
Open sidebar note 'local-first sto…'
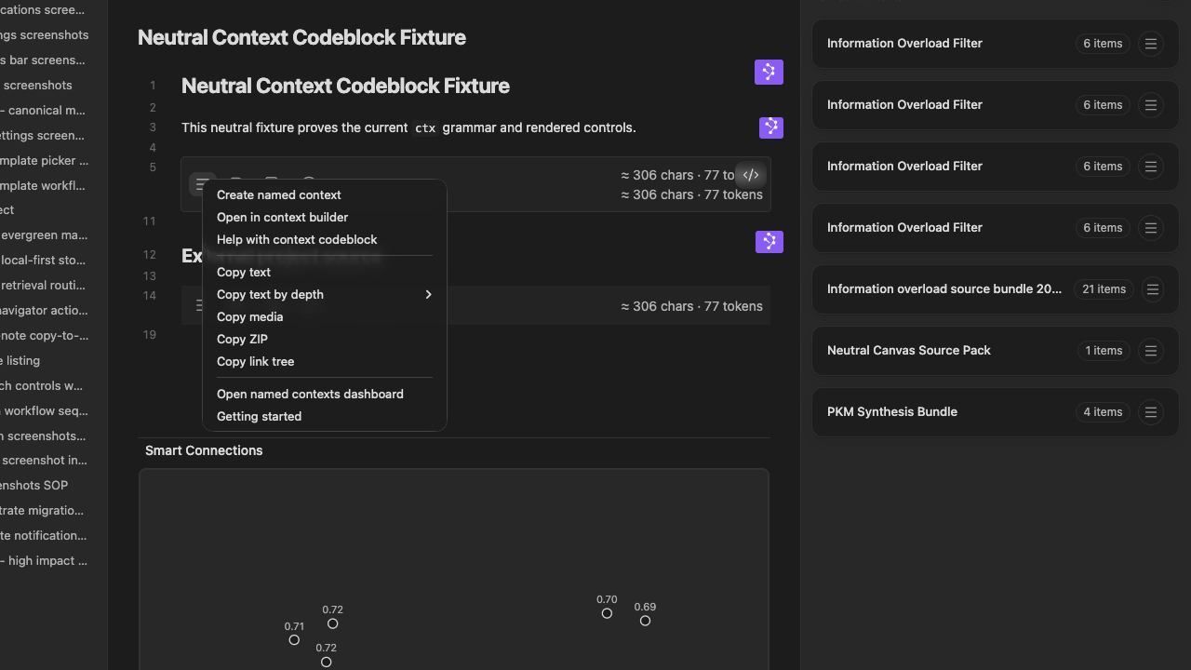tap(44, 261)
